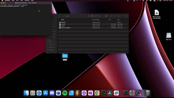Viewport: 174px width, 98px height.
Task: Sort by the Name column header
Action: click(63, 20)
